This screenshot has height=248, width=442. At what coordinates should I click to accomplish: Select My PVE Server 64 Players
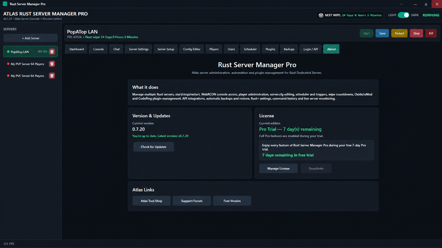click(27, 76)
